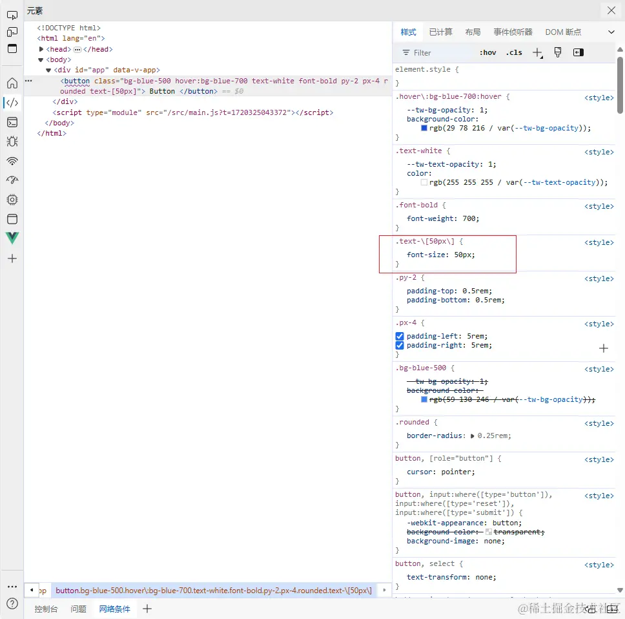Switch to the 样式 tab

point(408,32)
